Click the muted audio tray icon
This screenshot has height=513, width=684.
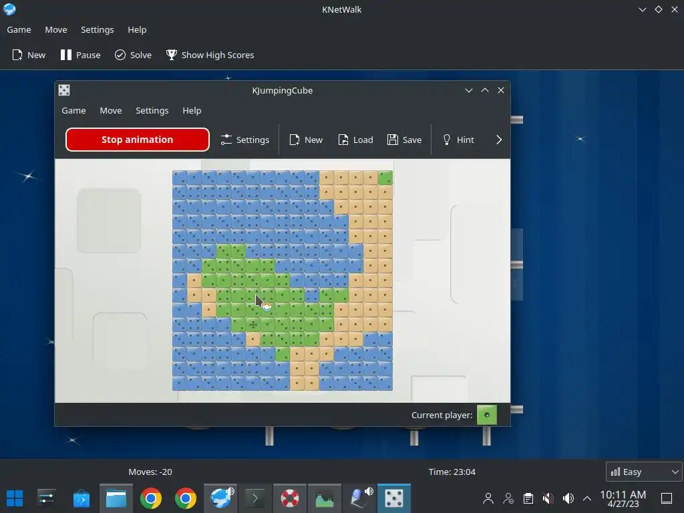(x=548, y=498)
